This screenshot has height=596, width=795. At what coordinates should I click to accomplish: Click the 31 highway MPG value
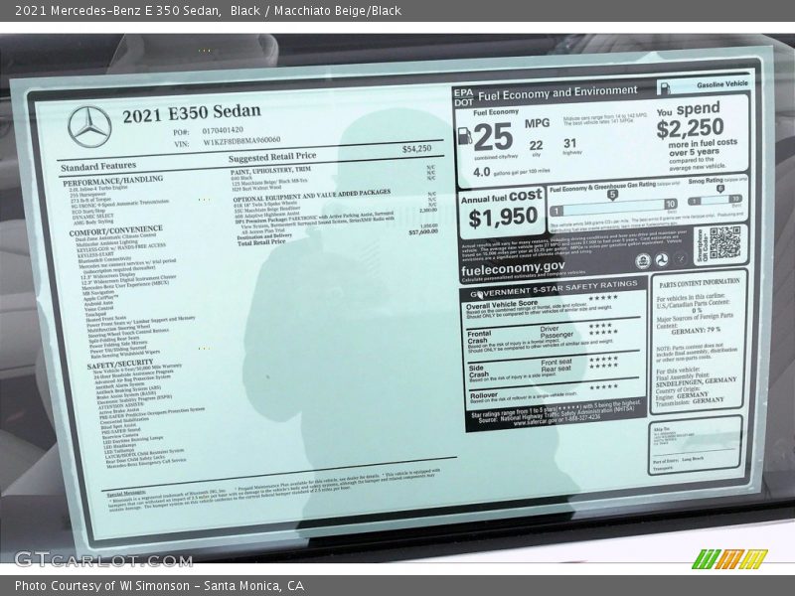point(569,143)
